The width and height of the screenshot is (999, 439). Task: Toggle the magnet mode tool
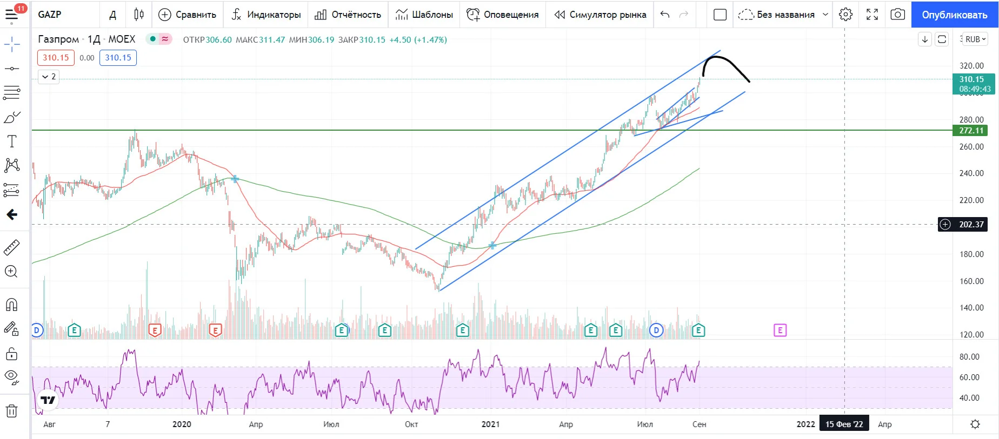(x=12, y=305)
